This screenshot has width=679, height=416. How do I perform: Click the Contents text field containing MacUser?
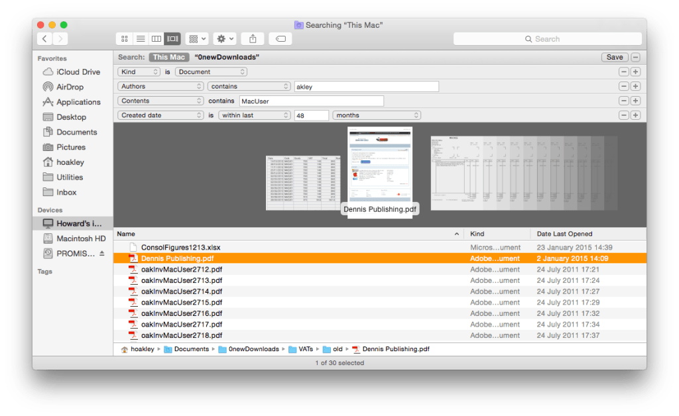[x=311, y=101]
